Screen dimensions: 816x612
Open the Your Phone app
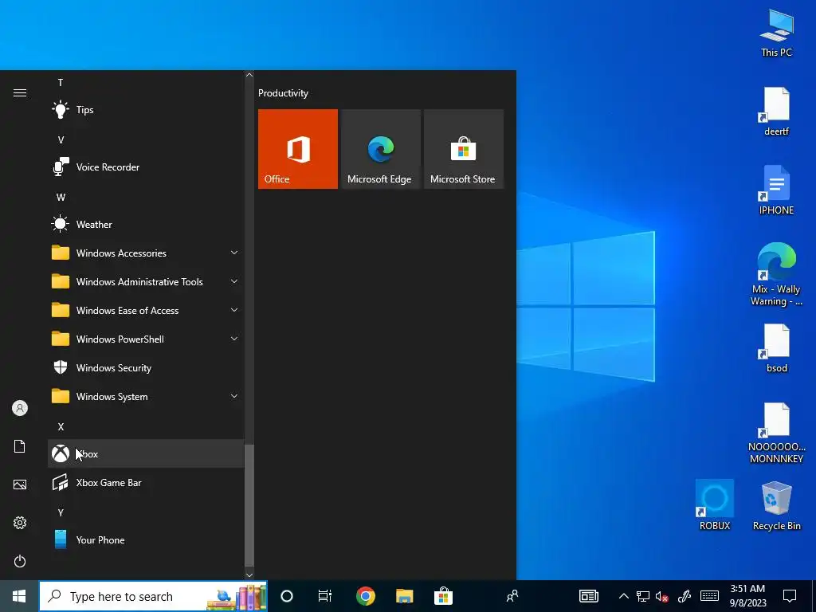point(146,540)
